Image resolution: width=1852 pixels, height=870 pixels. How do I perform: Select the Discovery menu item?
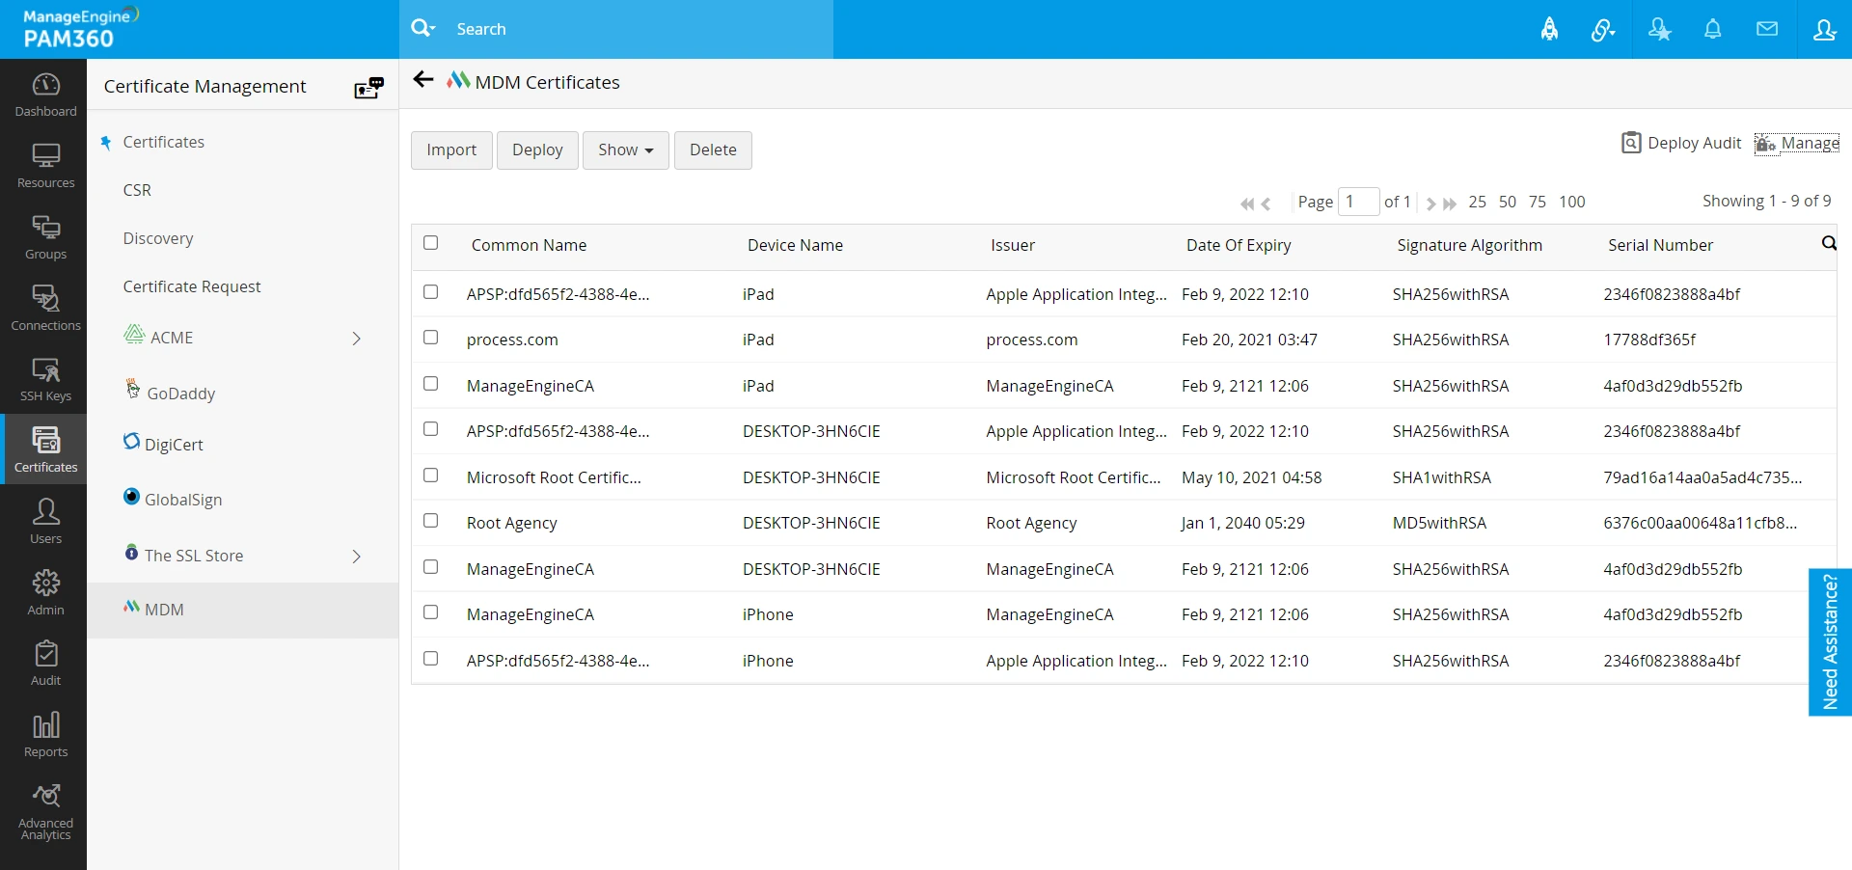[158, 238]
